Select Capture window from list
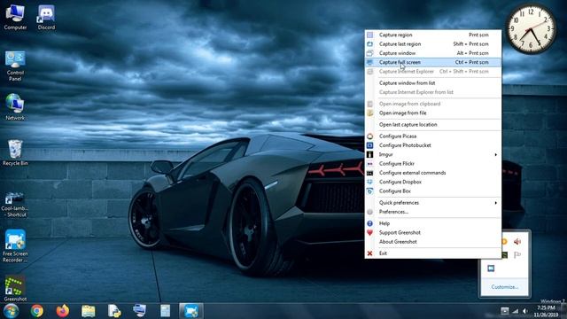This screenshot has width=567, height=319. click(433, 82)
